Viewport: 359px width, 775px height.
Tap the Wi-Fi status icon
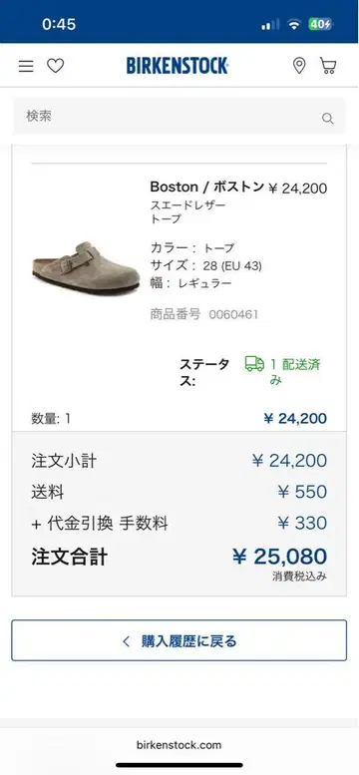click(x=295, y=25)
